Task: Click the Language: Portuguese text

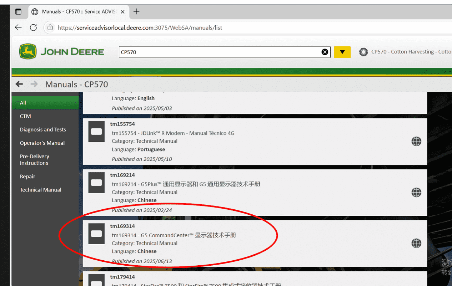Action: [139, 149]
